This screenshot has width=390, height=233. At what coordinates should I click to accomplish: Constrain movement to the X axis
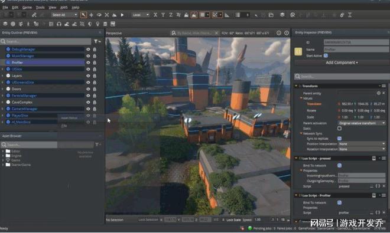(x=155, y=15)
